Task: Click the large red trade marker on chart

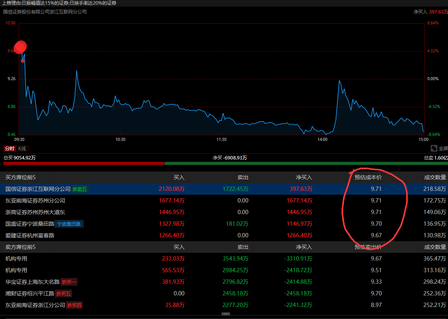Action: (20, 47)
